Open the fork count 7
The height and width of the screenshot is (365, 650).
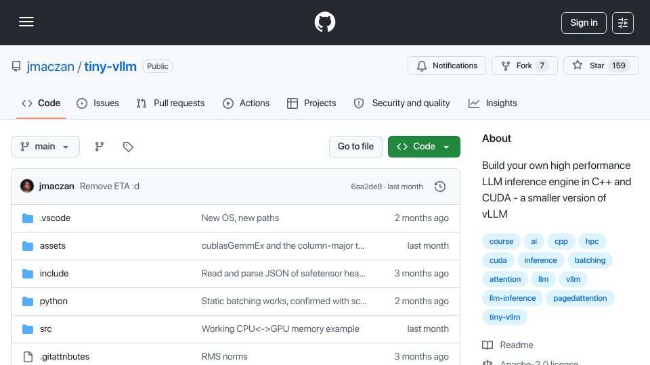[542, 66]
